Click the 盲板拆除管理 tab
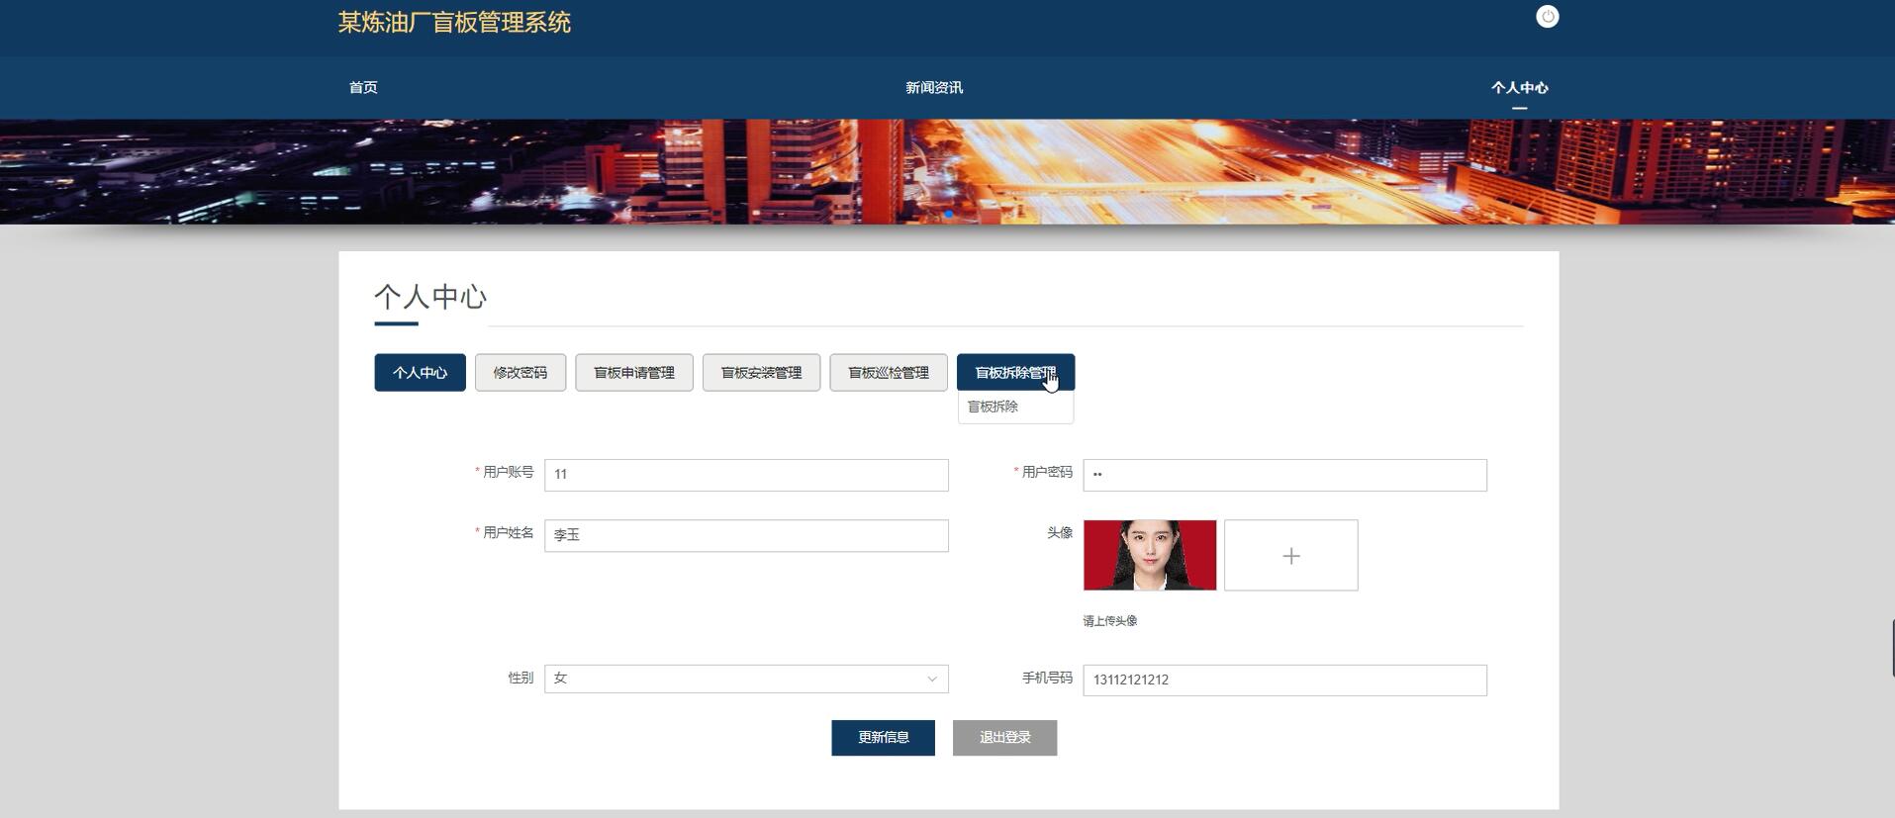Screen dimensions: 1895x818 1015,373
